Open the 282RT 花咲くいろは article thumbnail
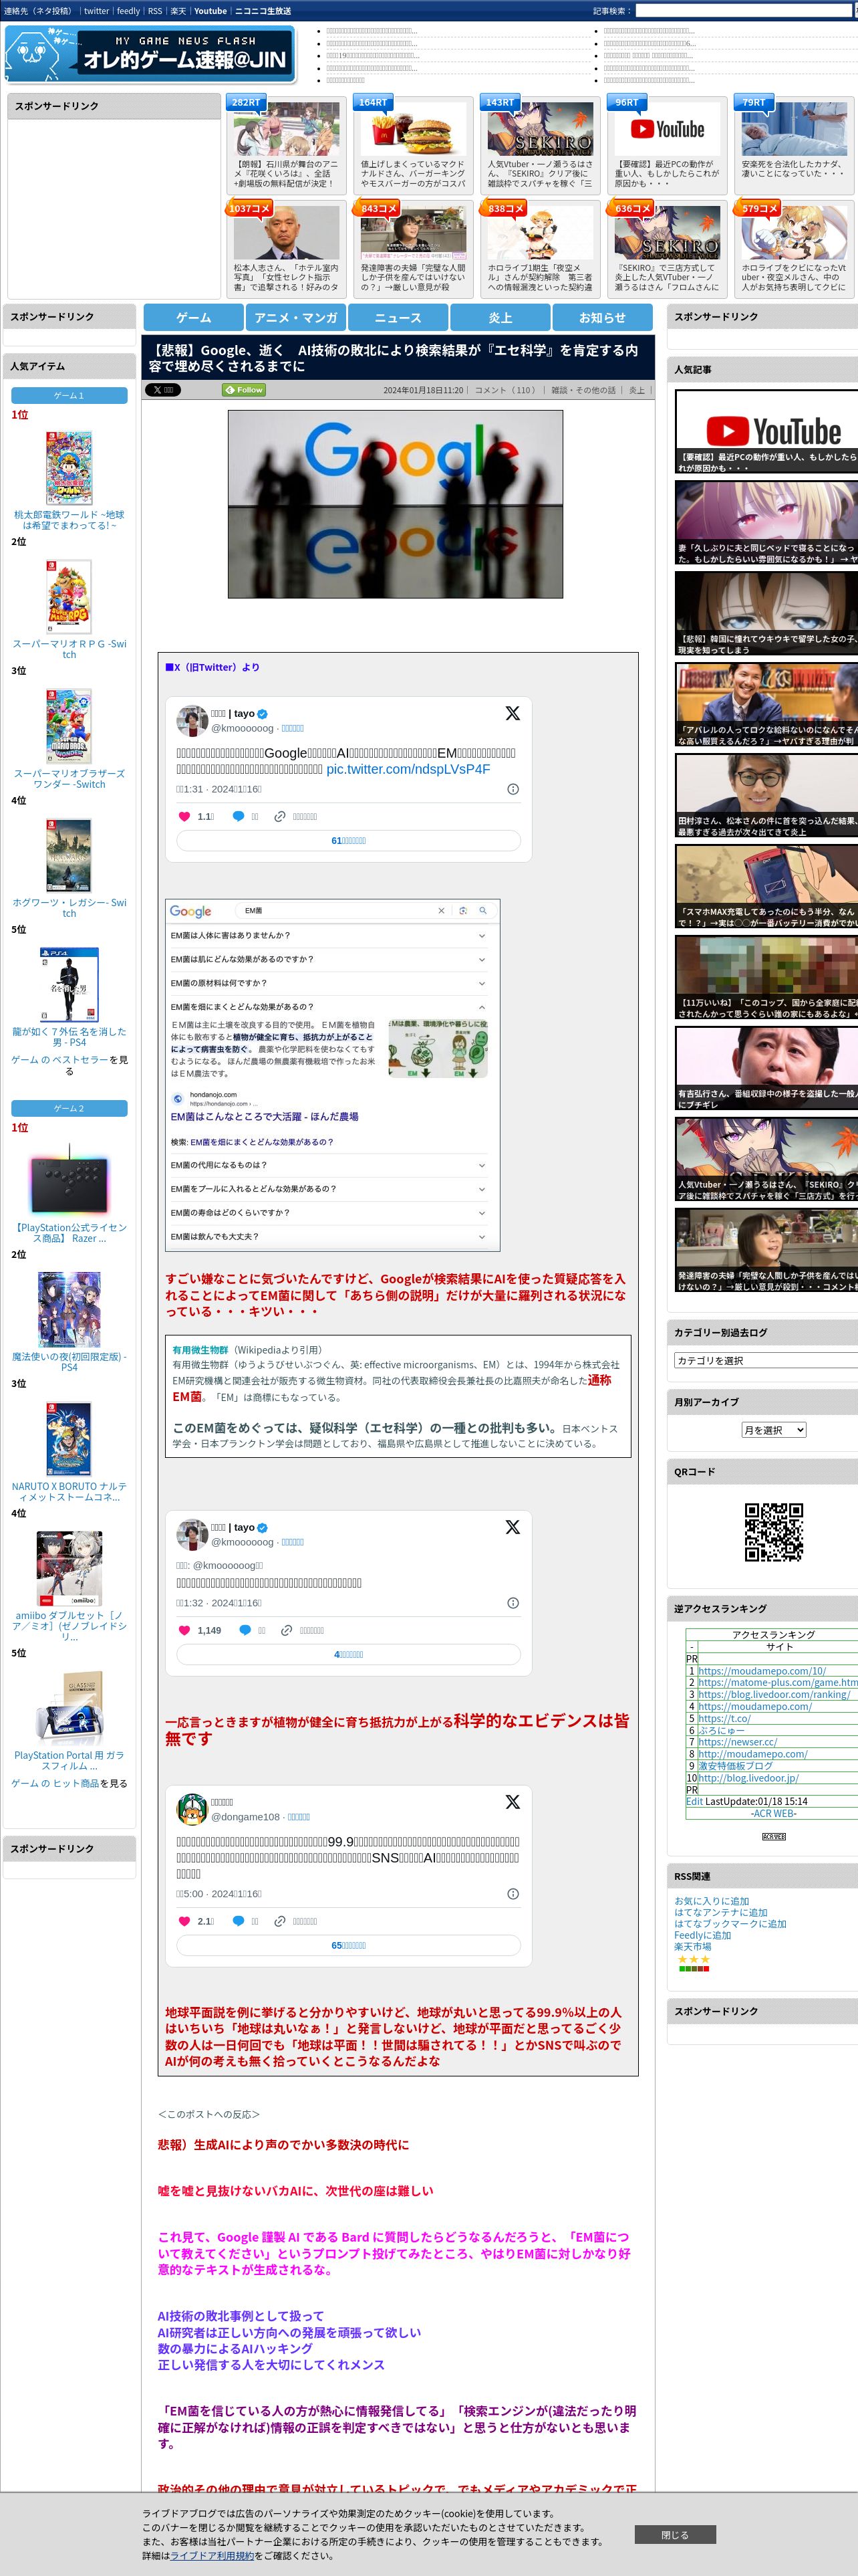The height and width of the screenshot is (2576, 858). coord(287,128)
